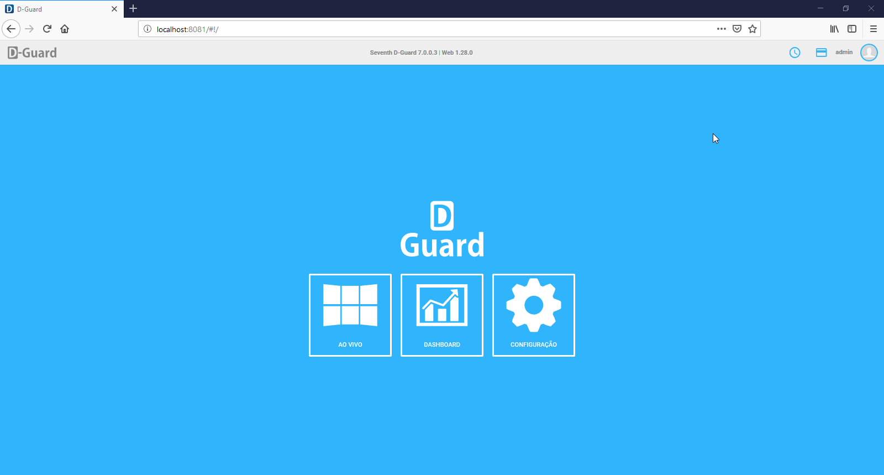Screen dimensions: 884x475
Task: Open the Firefox hamburger menu
Action: click(874, 29)
